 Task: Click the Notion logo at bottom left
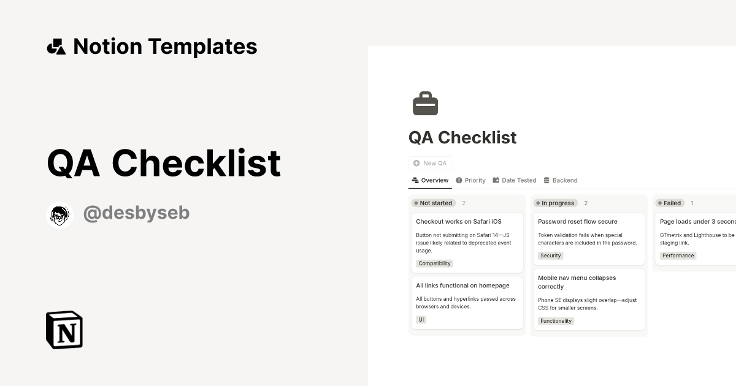64,330
